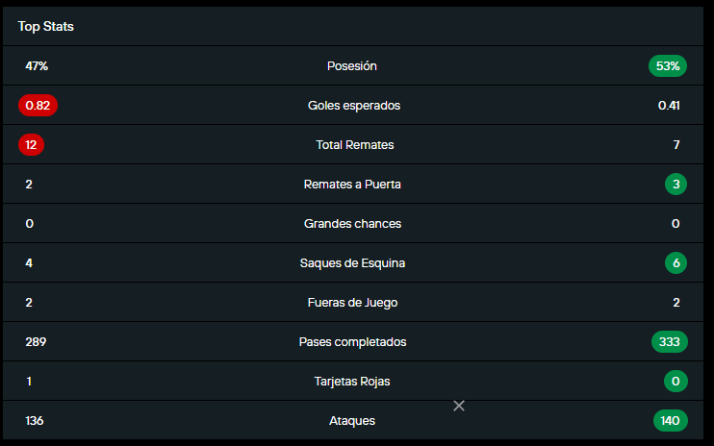714x446 pixels.
Task: Click the green 6 corner kicks badge
Action: (676, 263)
